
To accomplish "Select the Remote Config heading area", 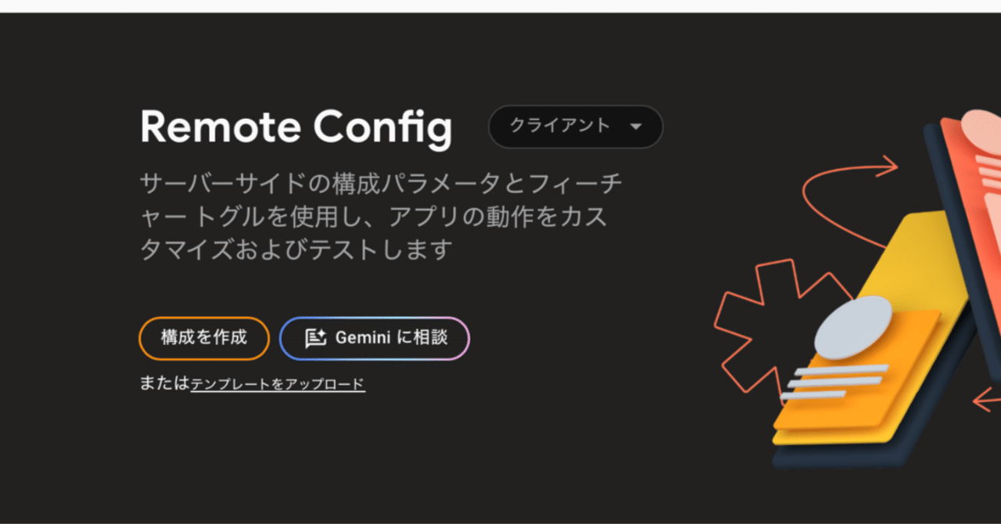I will pyautogui.click(x=296, y=127).
